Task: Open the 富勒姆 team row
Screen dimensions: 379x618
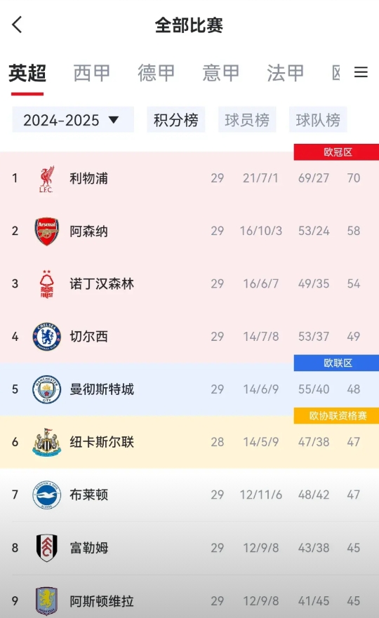Action: pyautogui.click(x=189, y=548)
